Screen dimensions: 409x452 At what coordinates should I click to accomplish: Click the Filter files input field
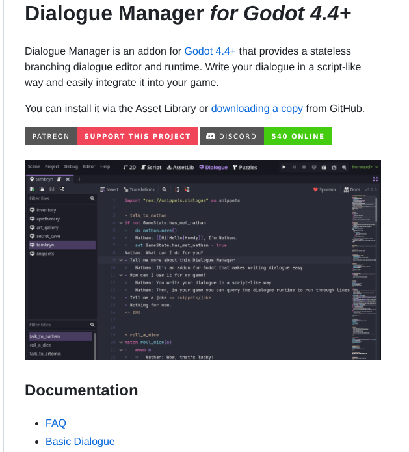[x=62, y=198]
